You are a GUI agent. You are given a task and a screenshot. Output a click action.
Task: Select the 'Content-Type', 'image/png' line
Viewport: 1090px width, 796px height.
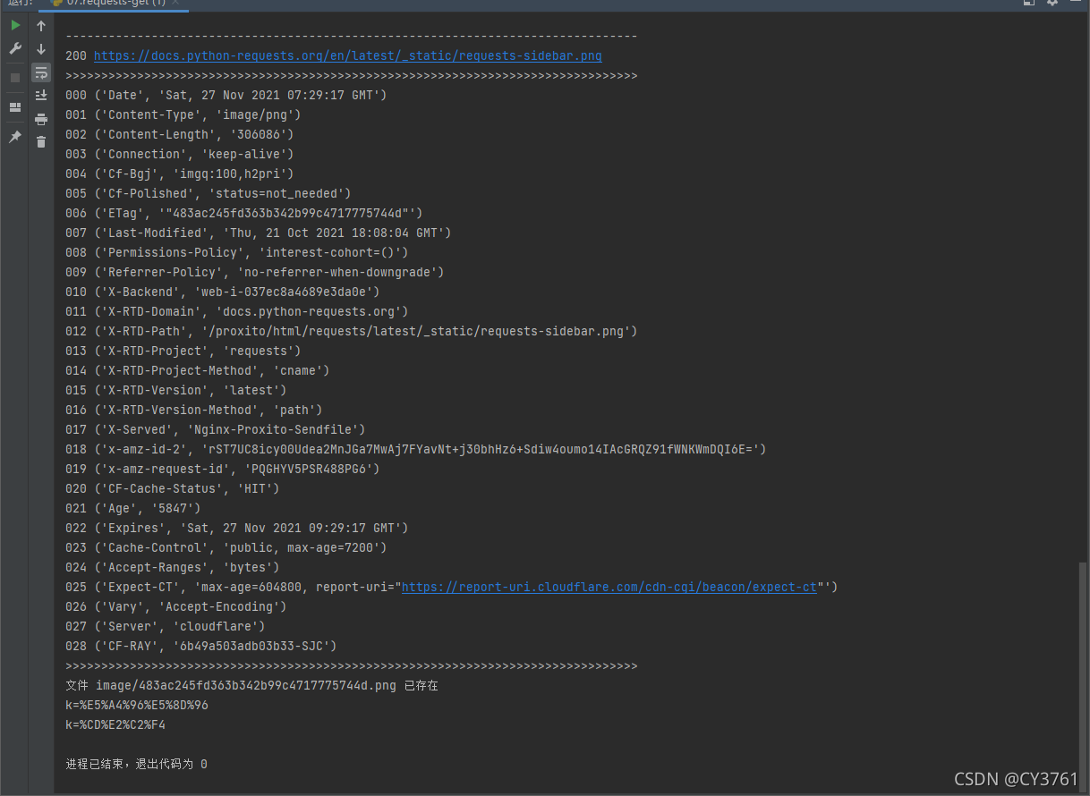(183, 114)
